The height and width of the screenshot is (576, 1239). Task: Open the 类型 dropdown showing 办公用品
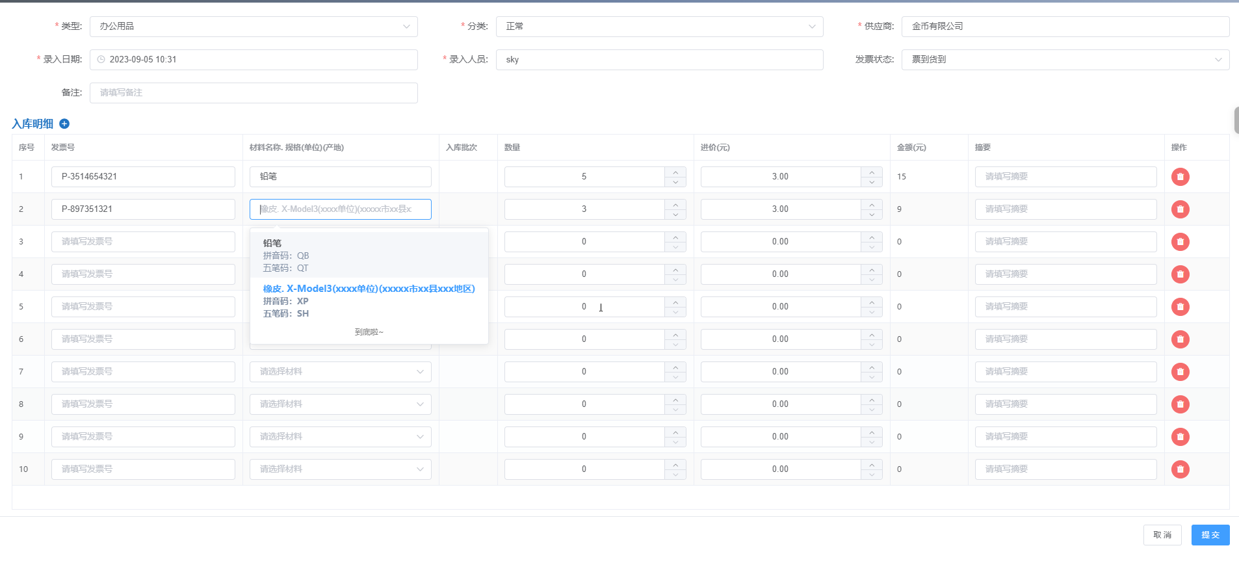tap(254, 27)
